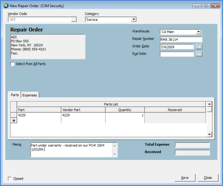
Task: Expand the Category dropdown showing Service
Action: (133, 20)
